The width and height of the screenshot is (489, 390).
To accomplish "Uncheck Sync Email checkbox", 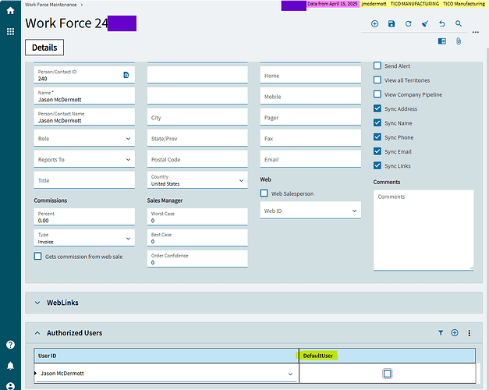I will (x=377, y=151).
